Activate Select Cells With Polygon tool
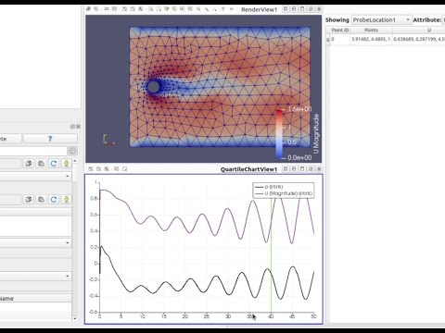Screen dimensions: 445x333 tap(183, 9)
